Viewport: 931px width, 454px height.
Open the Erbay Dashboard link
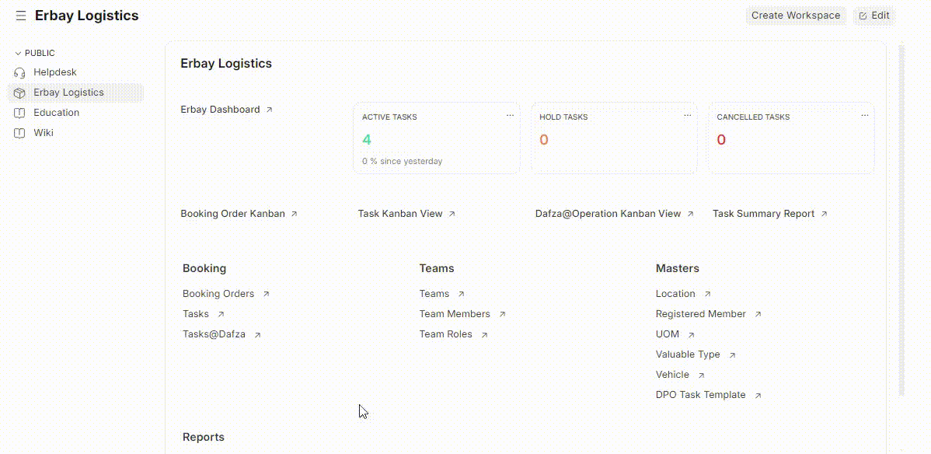click(220, 110)
